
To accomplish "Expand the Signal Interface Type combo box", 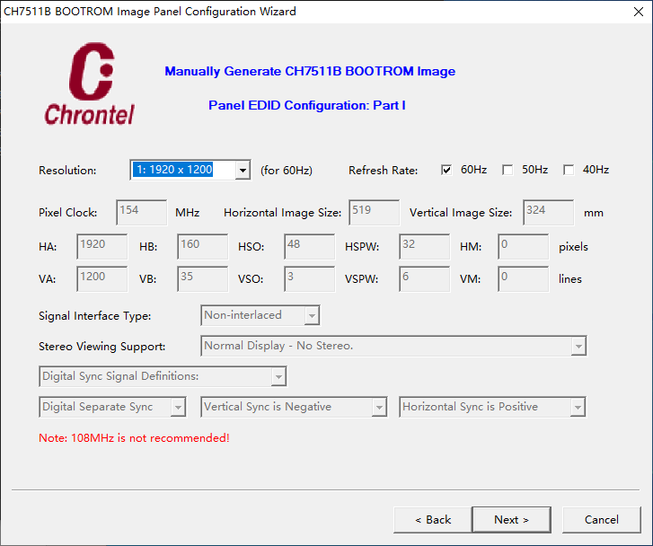I will 312,316.
